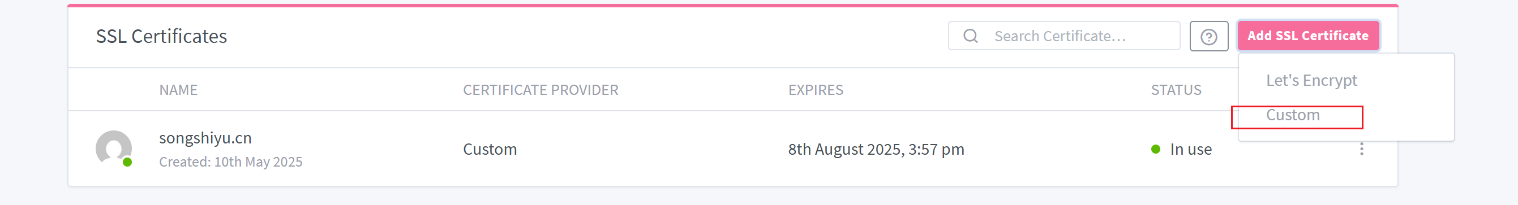Click the songshiyu.cn avatar icon
The height and width of the screenshot is (205, 1518).
click(113, 148)
